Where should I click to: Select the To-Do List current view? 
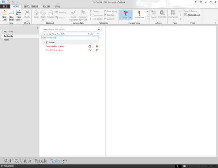[126, 15]
